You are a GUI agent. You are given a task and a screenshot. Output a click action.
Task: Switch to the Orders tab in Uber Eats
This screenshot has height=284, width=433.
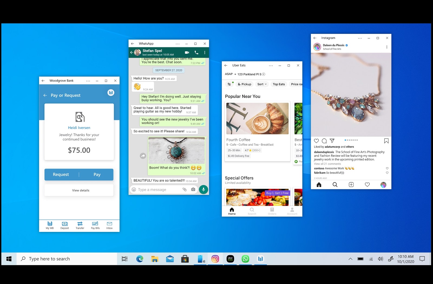pos(272,211)
